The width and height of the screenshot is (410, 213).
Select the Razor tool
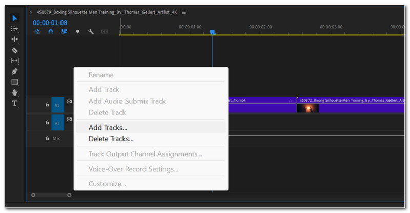(x=15, y=50)
